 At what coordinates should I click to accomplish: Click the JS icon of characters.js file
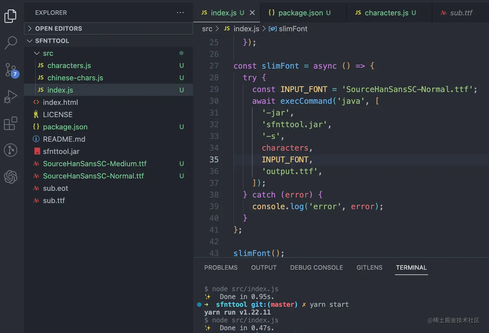click(x=41, y=65)
